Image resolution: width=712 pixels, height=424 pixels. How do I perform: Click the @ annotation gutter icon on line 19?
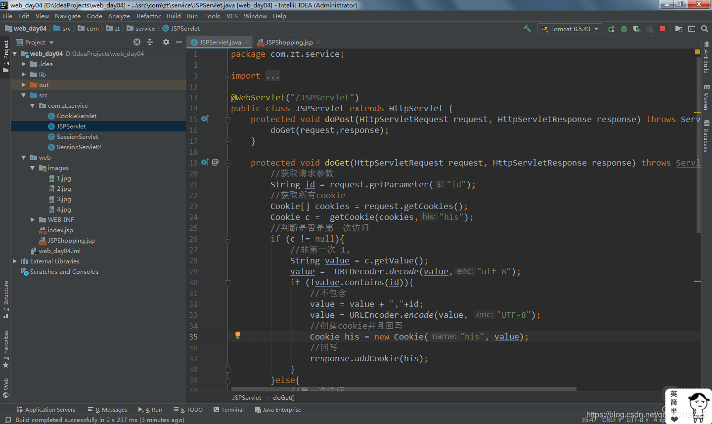pyautogui.click(x=215, y=162)
